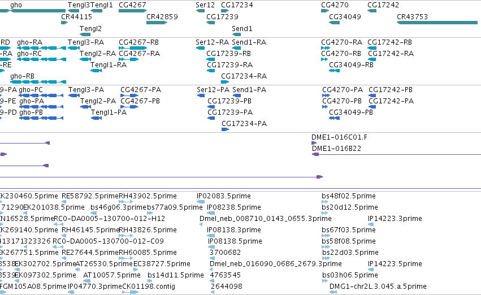The image size is (481, 295).
Task: Click protein gho-PC
Action: tap(31, 89)
